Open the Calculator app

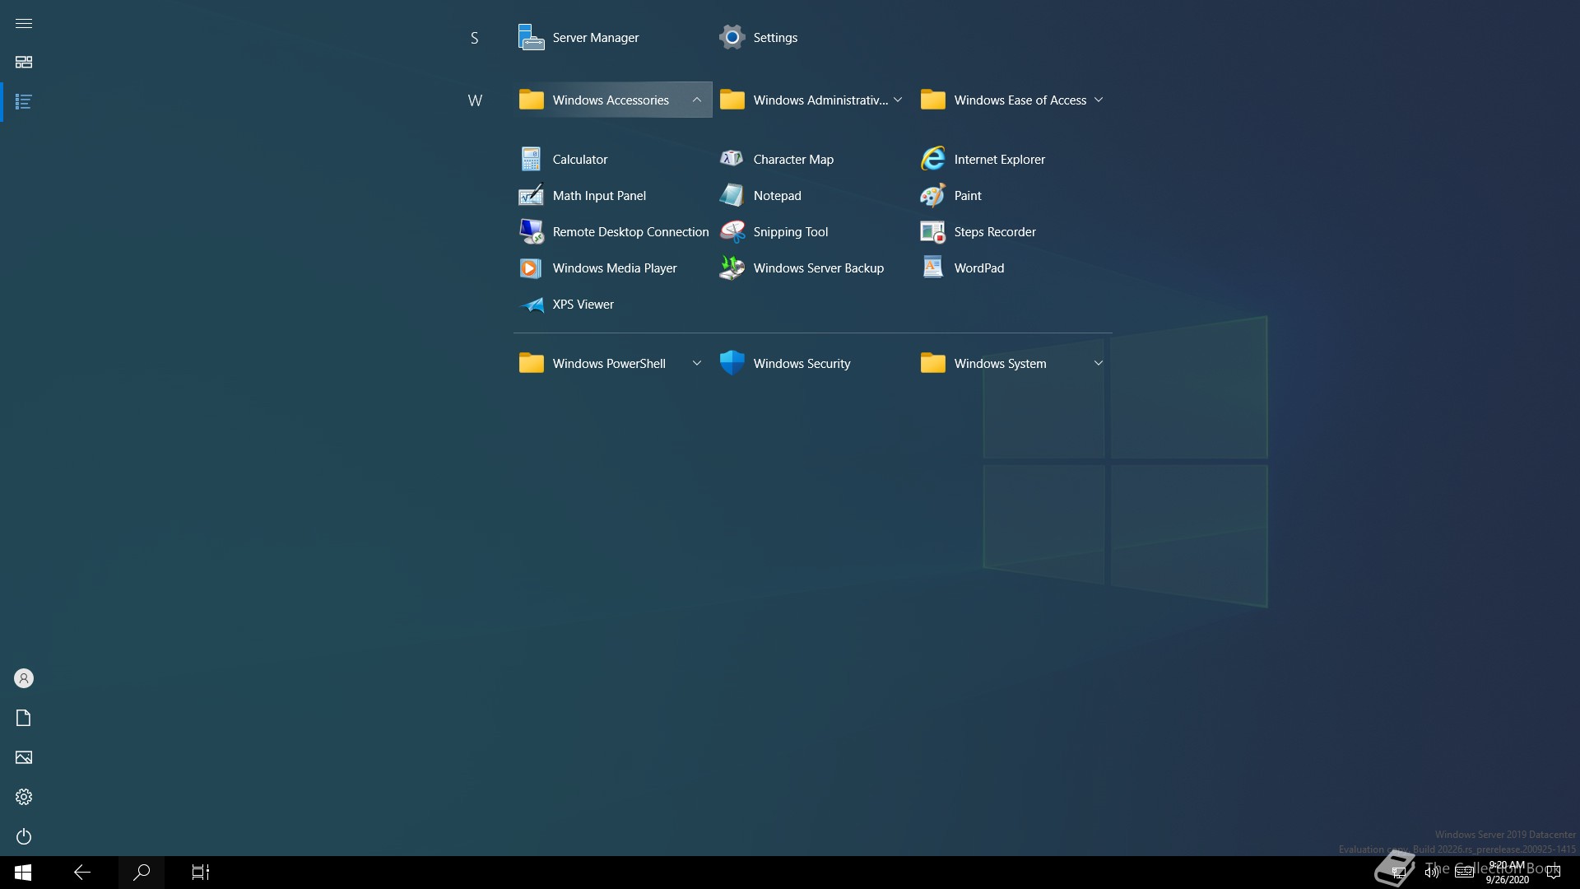coord(612,159)
